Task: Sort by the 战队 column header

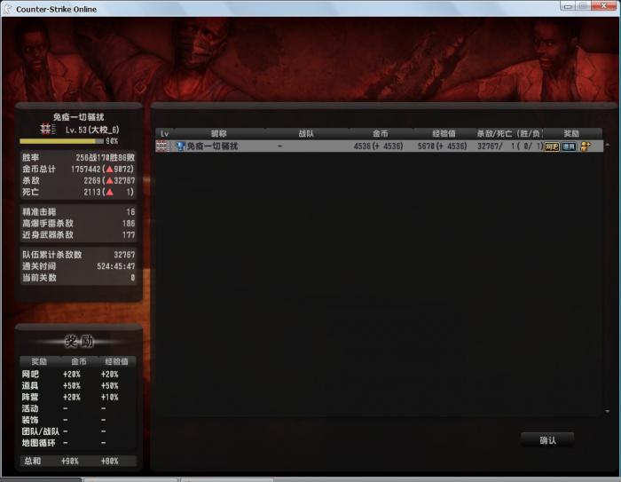Action: click(306, 134)
